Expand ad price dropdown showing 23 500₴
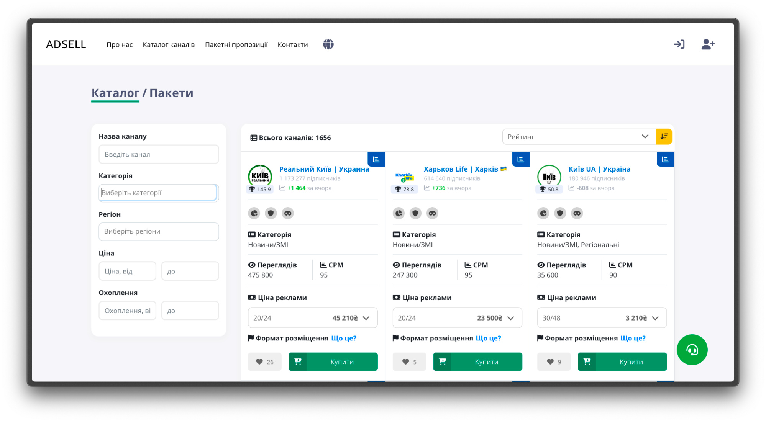Viewport: 766px width, 422px height. pos(457,318)
